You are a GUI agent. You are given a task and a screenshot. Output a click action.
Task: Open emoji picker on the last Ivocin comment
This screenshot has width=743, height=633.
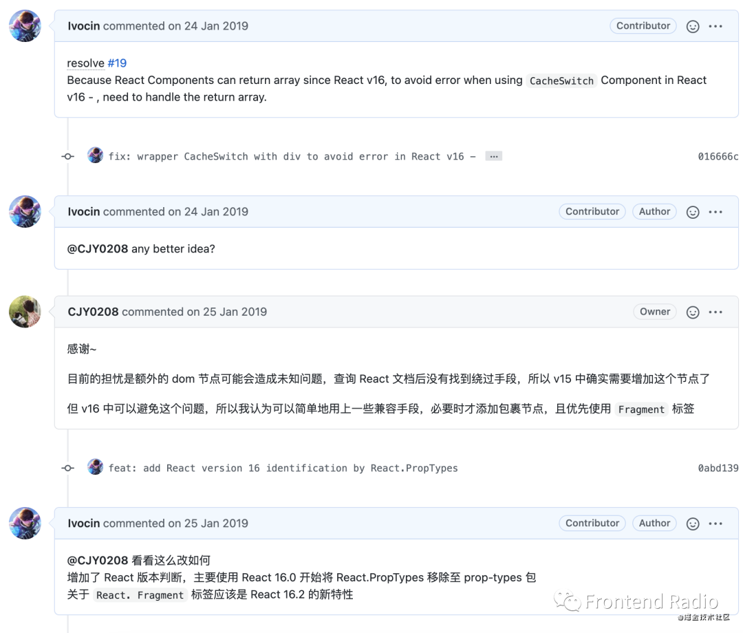pyautogui.click(x=692, y=523)
